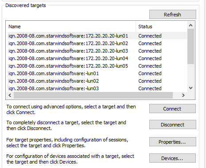Image resolution: width=206 pixels, height=168 pixels.
Task: Select target 172.20.20.20-lun02 row
Action: click(x=97, y=43)
